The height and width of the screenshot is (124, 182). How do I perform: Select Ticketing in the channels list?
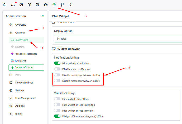coord(19,47)
